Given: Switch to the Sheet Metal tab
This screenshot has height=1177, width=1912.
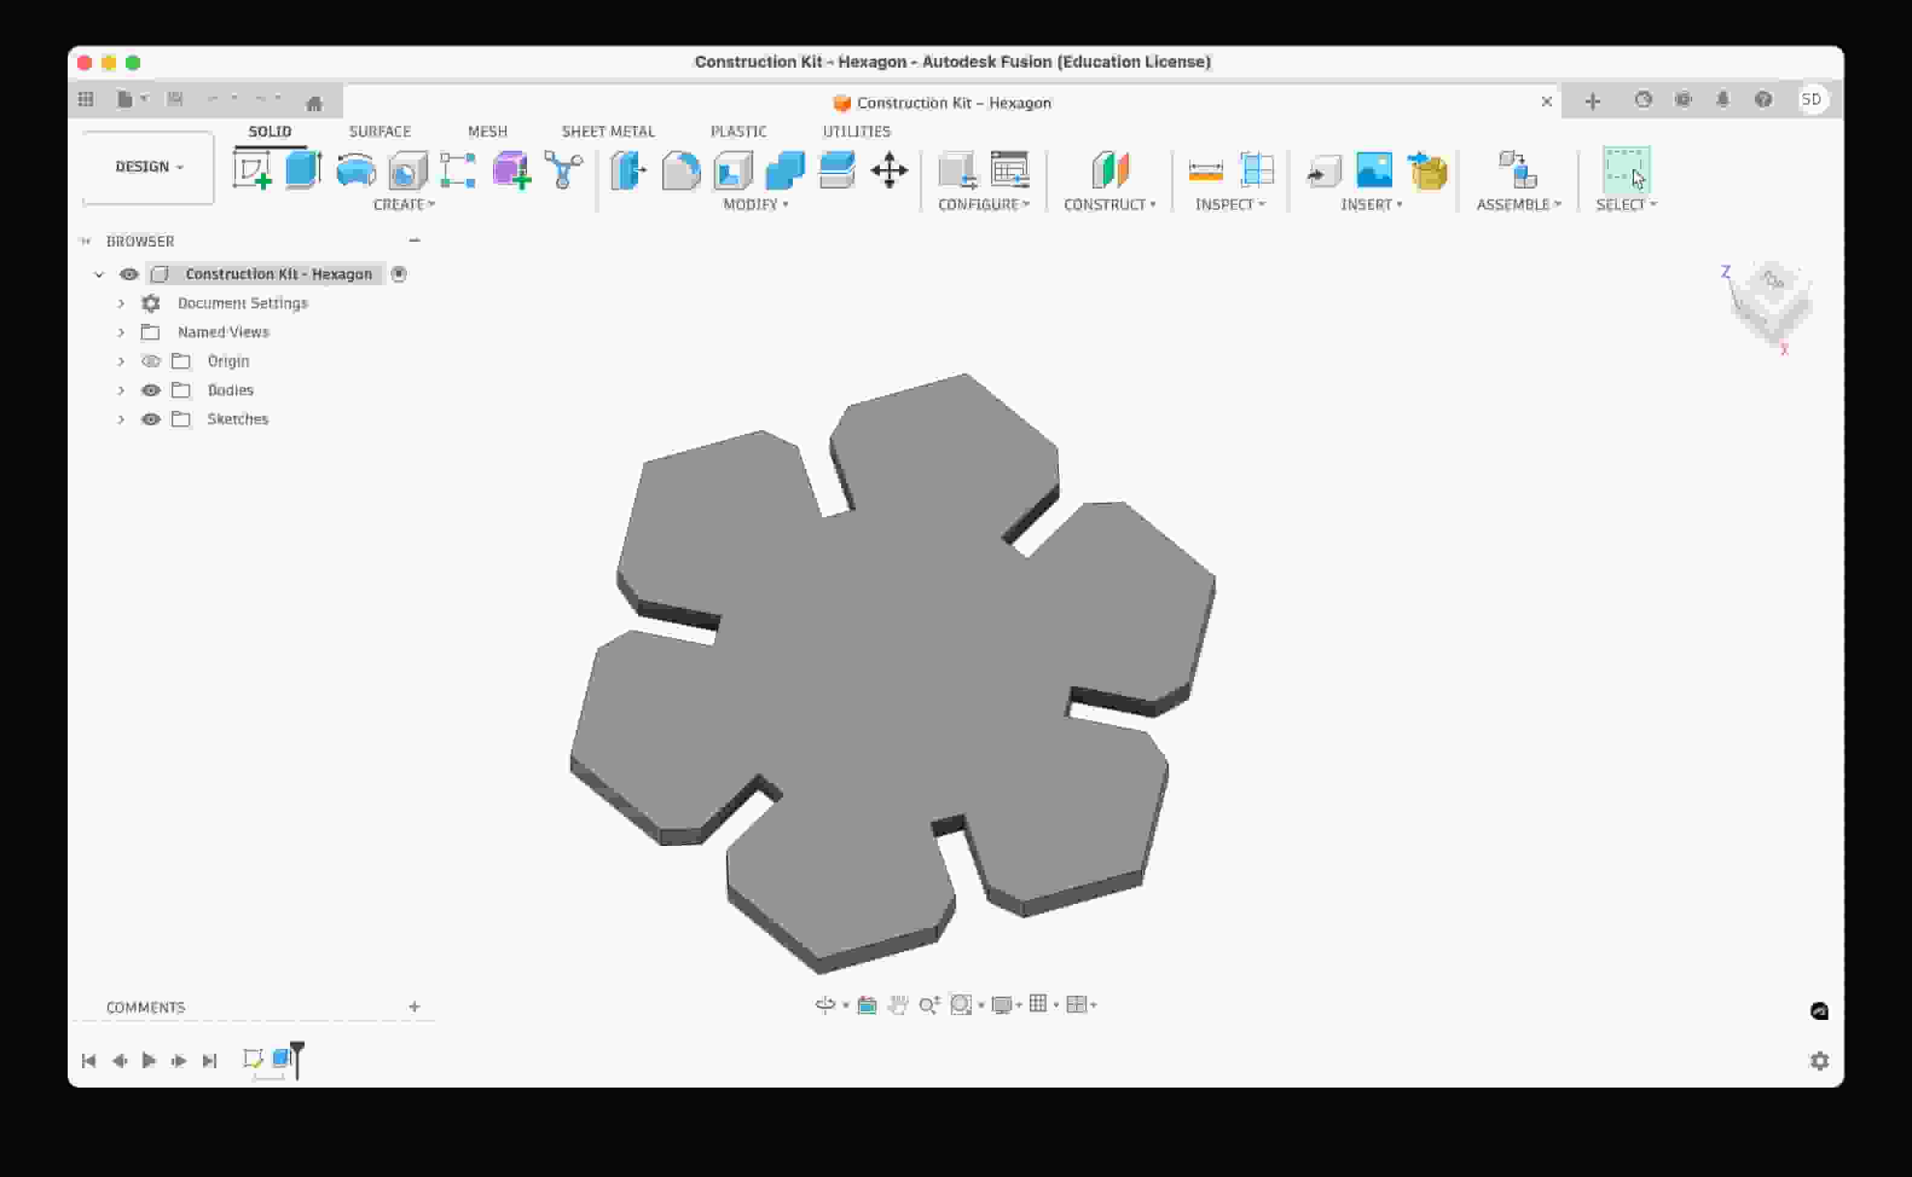Looking at the screenshot, I should point(610,131).
